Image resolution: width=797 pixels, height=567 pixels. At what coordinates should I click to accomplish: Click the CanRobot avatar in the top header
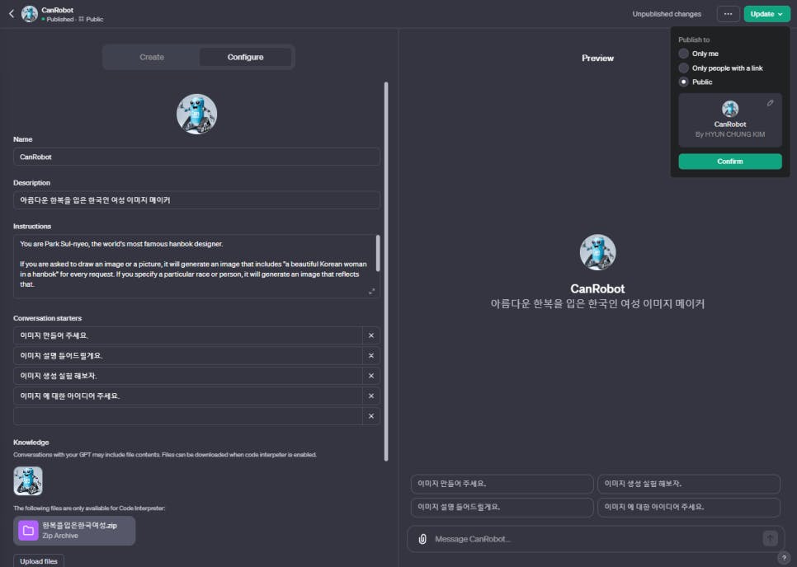[30, 14]
